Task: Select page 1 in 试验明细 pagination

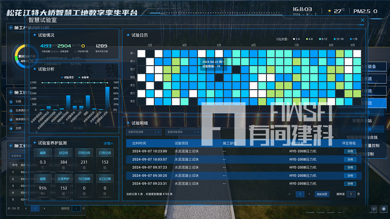Action: pyautogui.click(x=300, y=194)
